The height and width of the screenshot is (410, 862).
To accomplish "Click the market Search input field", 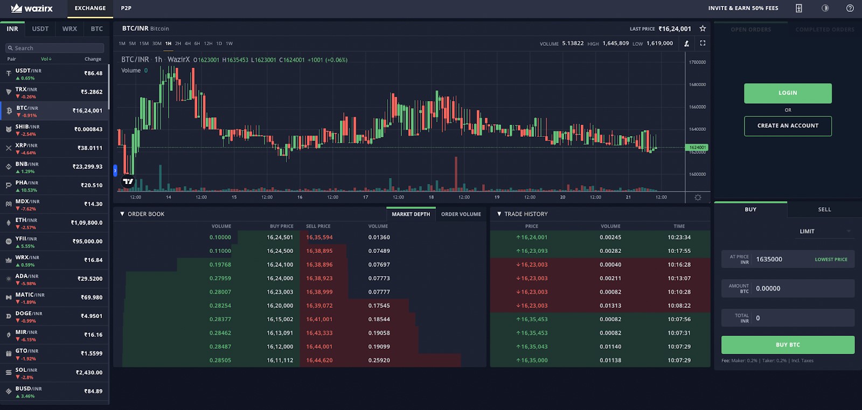I will (54, 48).
